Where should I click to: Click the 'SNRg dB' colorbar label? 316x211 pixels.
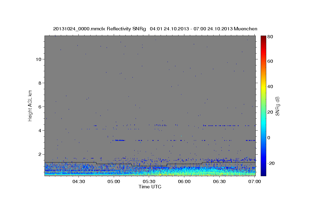click(x=277, y=106)
